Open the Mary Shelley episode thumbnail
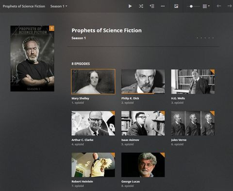The height and width of the screenshot is (191, 233). pyautogui.click(x=93, y=82)
